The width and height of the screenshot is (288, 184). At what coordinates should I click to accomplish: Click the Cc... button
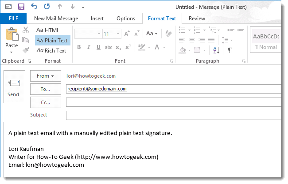pos(45,102)
